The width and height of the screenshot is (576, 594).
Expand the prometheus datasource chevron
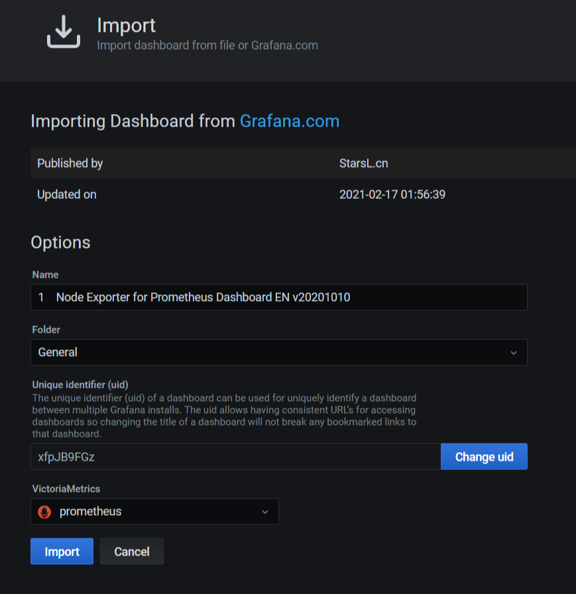click(x=265, y=512)
